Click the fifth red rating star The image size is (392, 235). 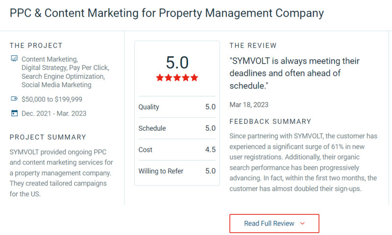click(x=194, y=77)
